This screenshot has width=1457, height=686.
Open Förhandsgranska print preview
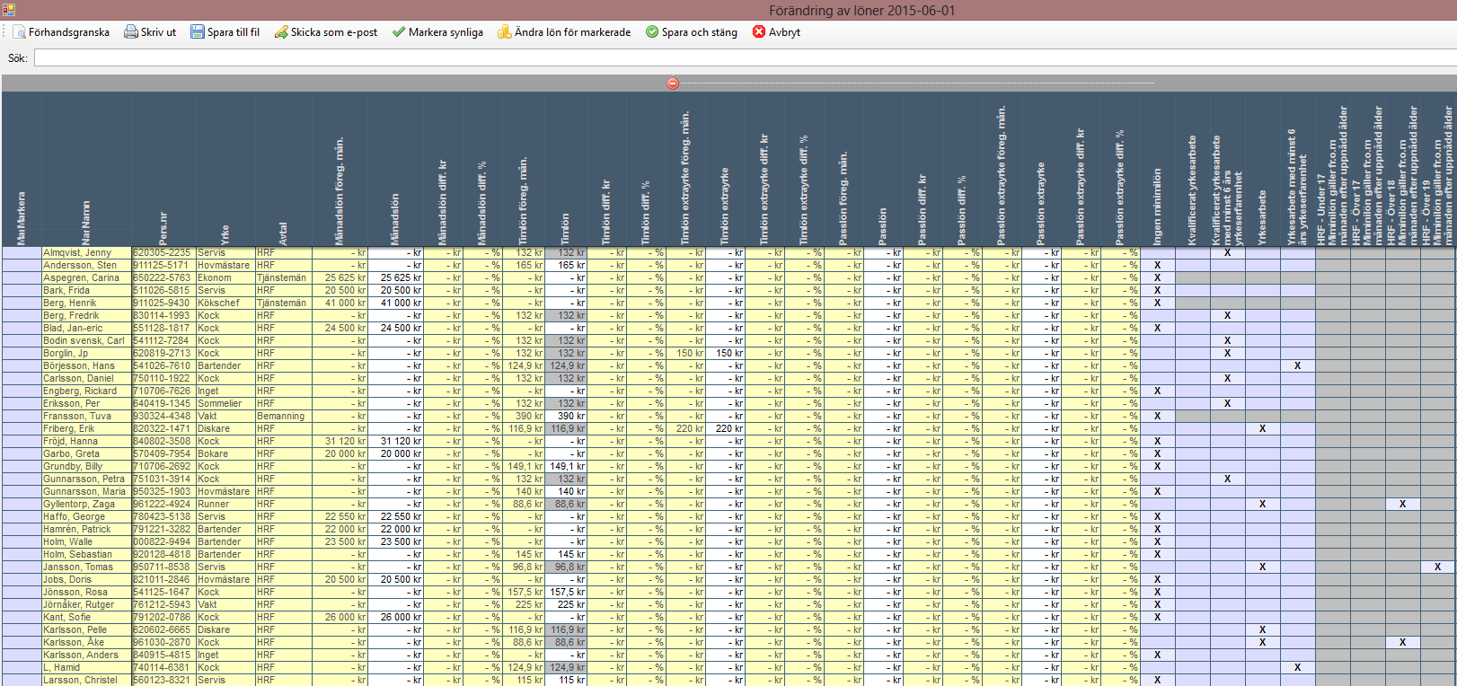coord(61,32)
